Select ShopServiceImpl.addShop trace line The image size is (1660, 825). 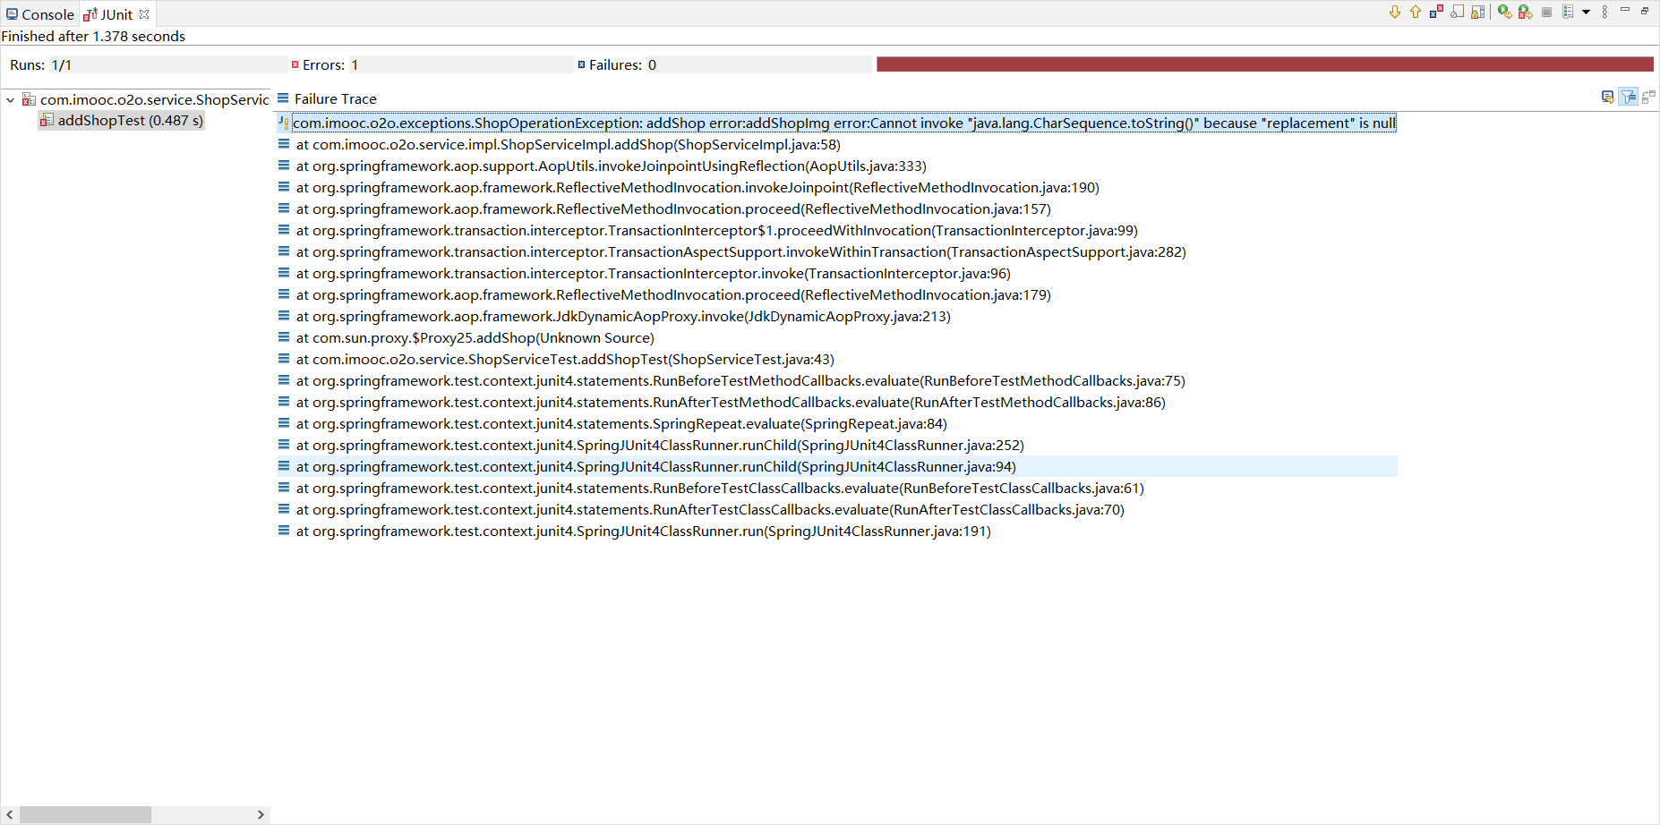coord(568,144)
